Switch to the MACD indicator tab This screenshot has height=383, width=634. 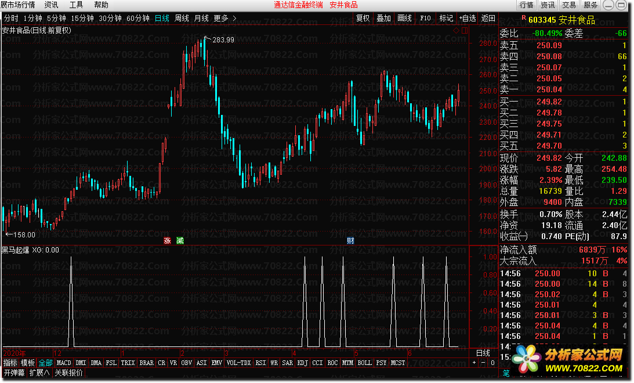point(64,363)
